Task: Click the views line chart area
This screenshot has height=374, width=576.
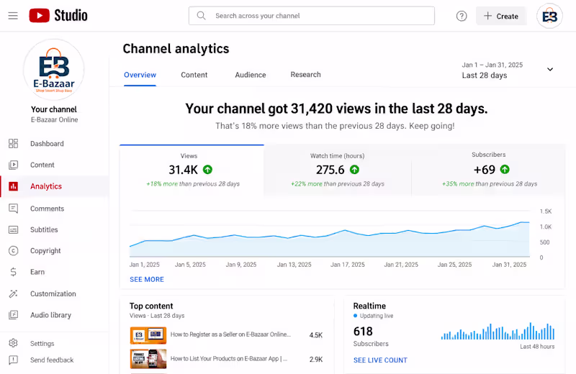Action: 330,234
